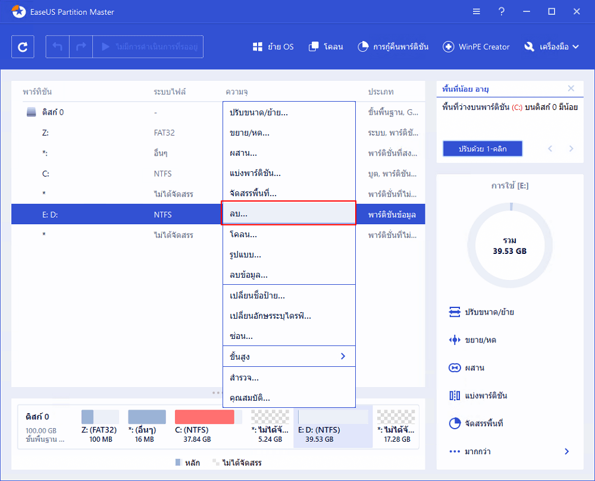Close the low space notification panel
This screenshot has width=595, height=481.
571,89
